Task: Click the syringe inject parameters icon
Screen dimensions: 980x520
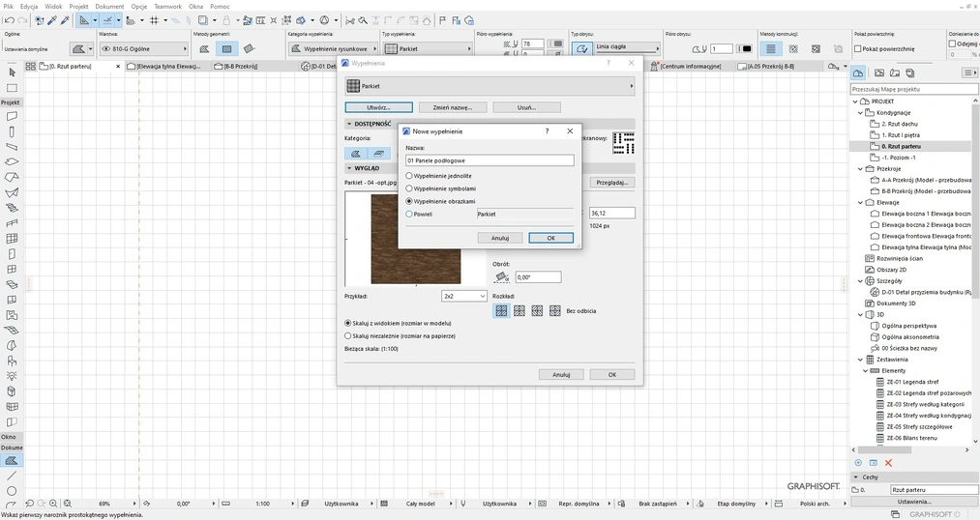Action: point(65,20)
